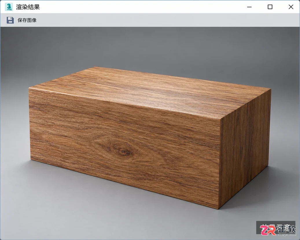Click the save image floppy disk icon
This screenshot has width=300, height=240.
click(x=10, y=20)
